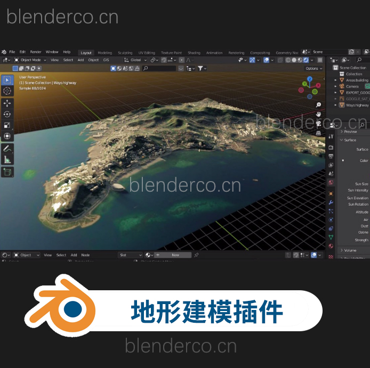The image size is (370, 368).
Task: Select the Annotate pencil tool
Action: pos(7,149)
